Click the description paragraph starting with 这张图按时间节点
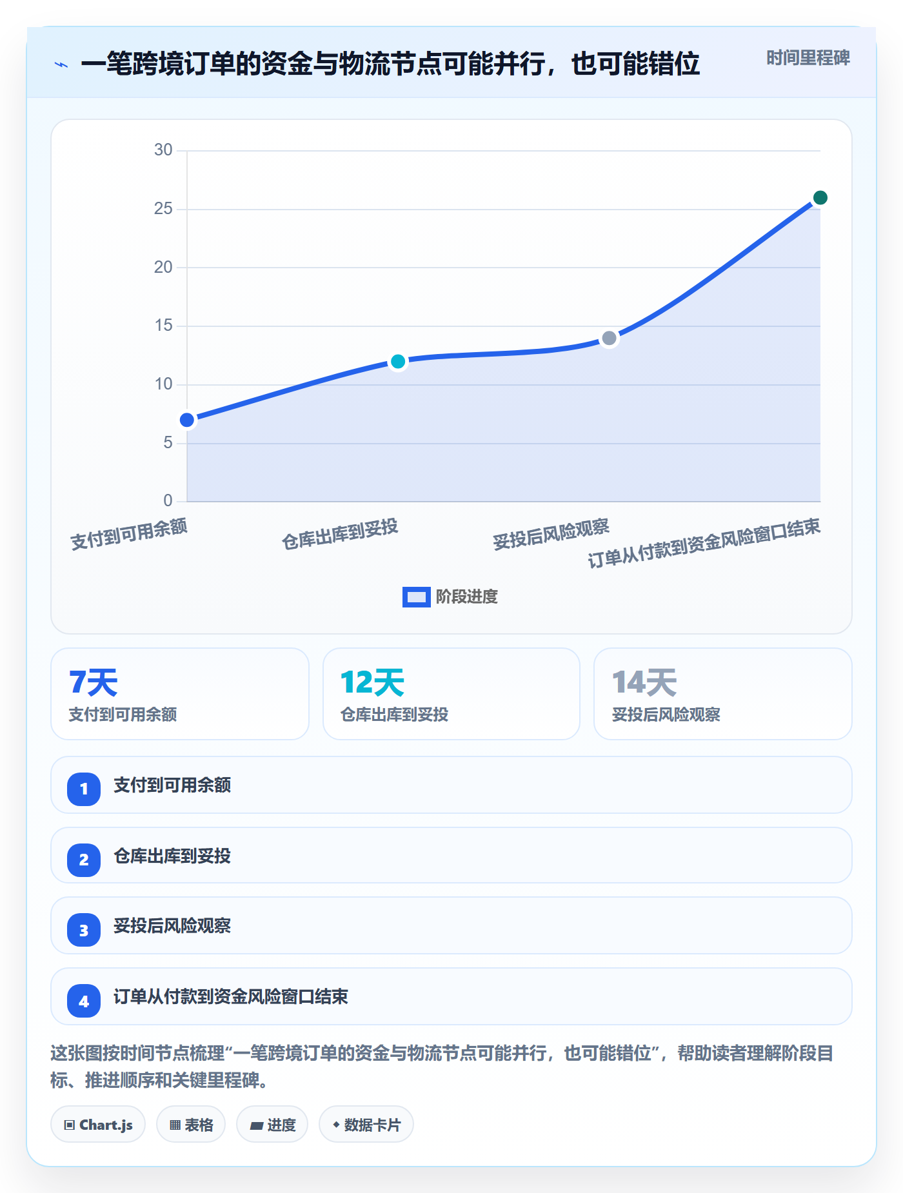Screen dimensions: 903x1193 click(x=442, y=1067)
